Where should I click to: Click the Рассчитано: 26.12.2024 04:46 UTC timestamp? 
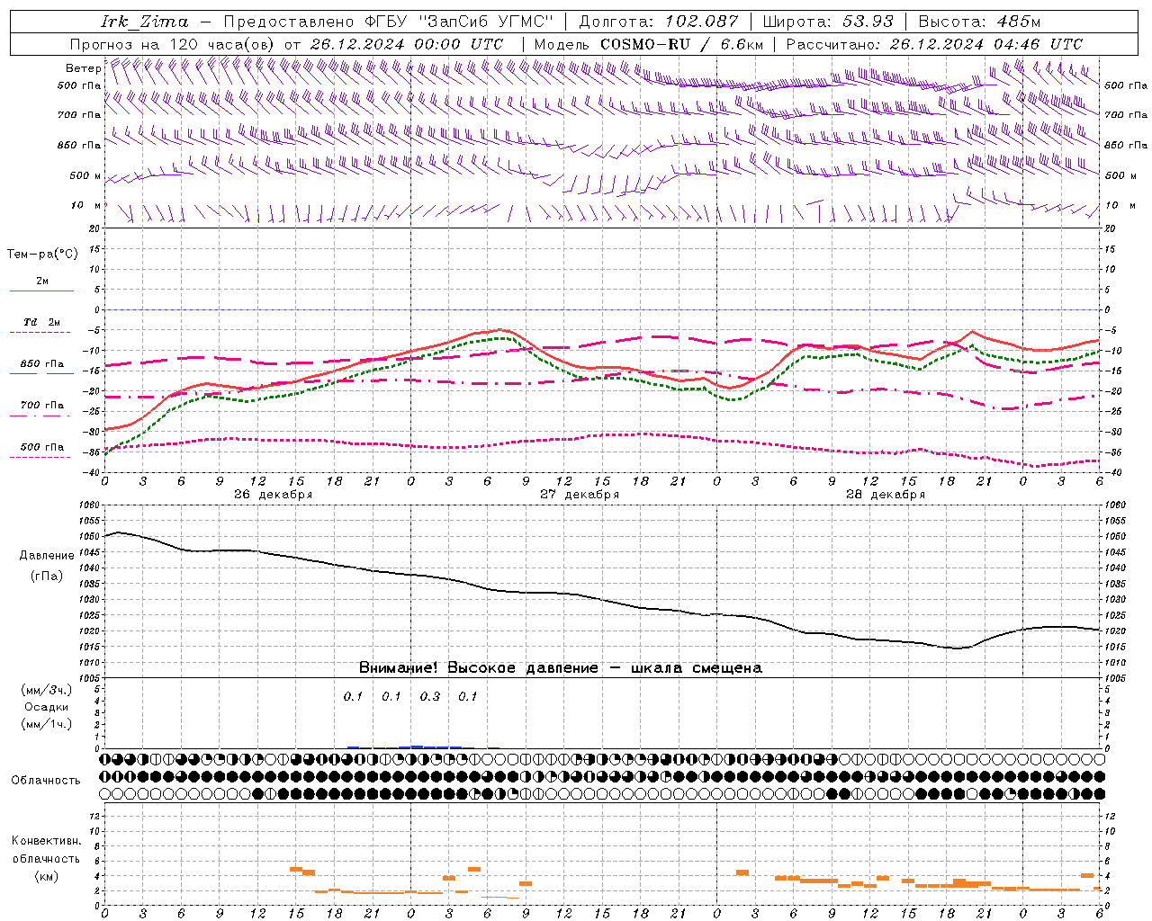934,44
